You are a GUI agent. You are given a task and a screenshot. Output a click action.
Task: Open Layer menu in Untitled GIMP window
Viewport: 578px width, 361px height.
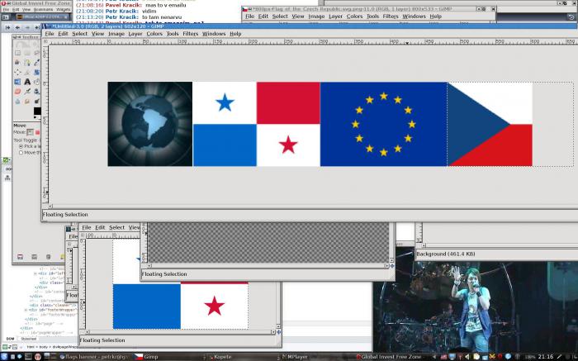point(135,34)
